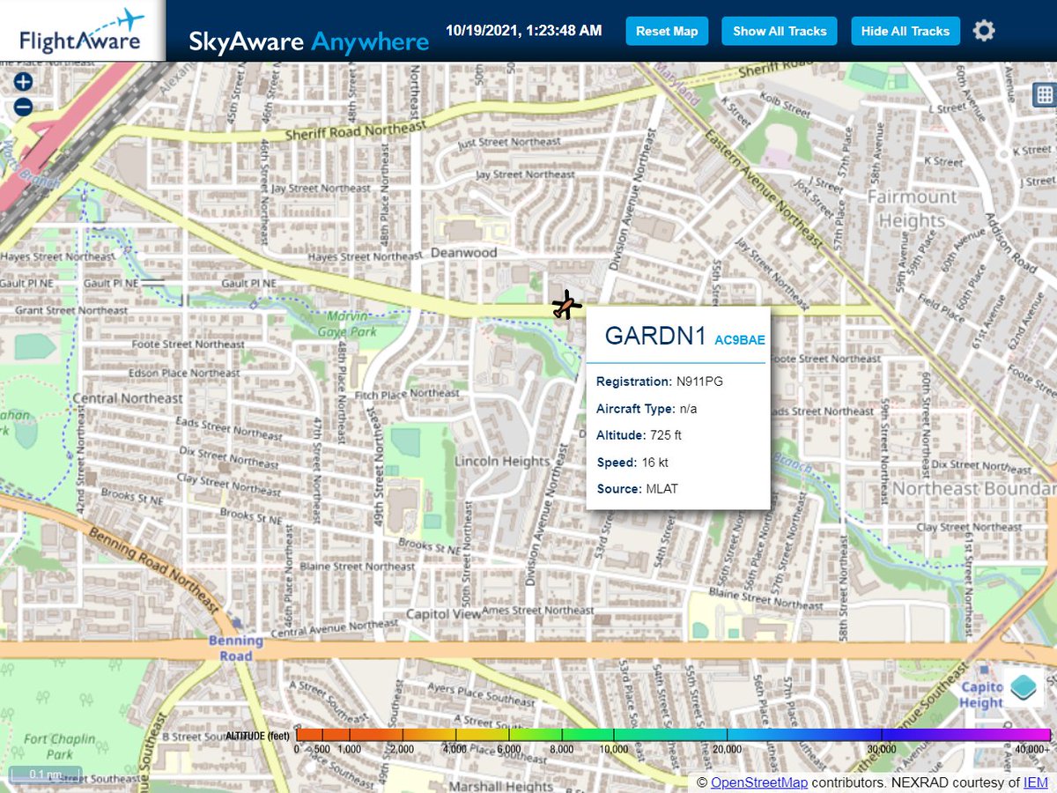Click the Fort Chaplin Park label
The width and height of the screenshot is (1057, 793).
(x=61, y=746)
